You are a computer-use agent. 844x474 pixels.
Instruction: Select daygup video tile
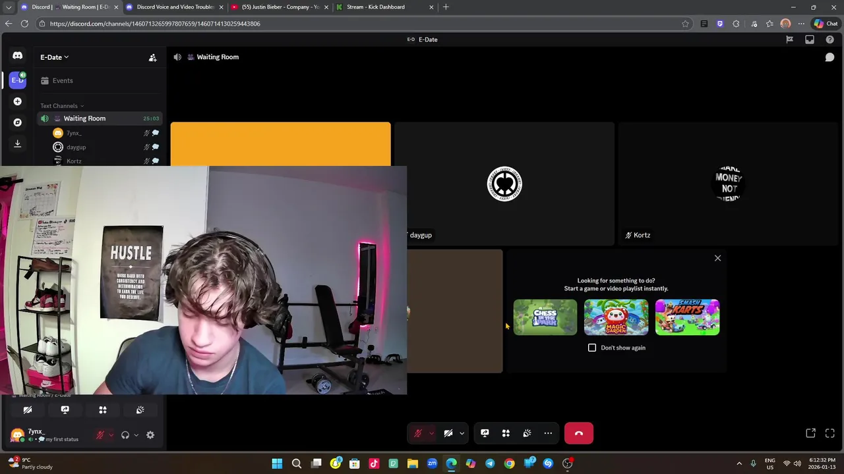pos(504,184)
